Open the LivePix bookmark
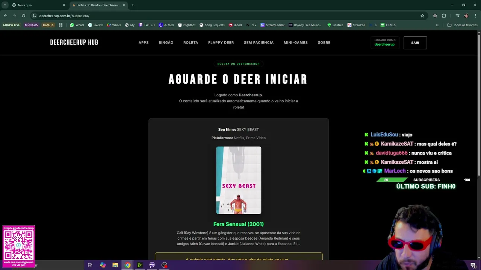481x270 pixels. click(95, 25)
